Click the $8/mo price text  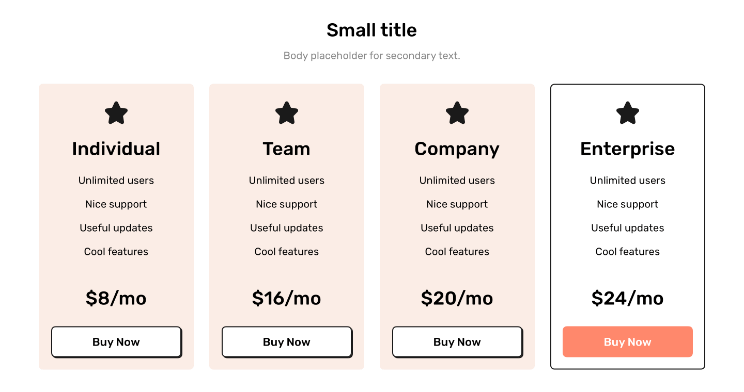(x=116, y=298)
